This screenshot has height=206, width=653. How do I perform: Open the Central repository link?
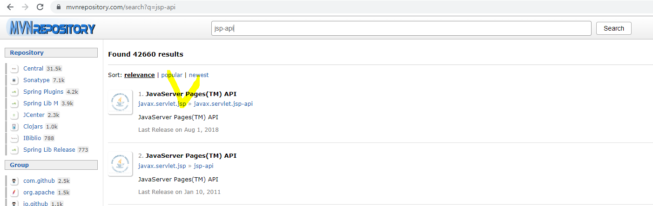pos(33,69)
